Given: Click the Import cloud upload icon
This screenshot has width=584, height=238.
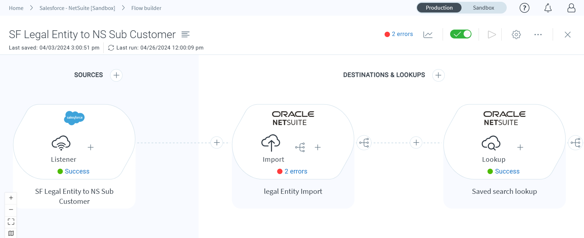Looking at the screenshot, I should 271,143.
